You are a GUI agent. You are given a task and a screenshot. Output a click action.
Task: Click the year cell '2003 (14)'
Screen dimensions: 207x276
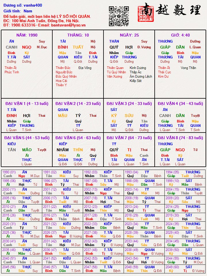(x=144, y=191)
